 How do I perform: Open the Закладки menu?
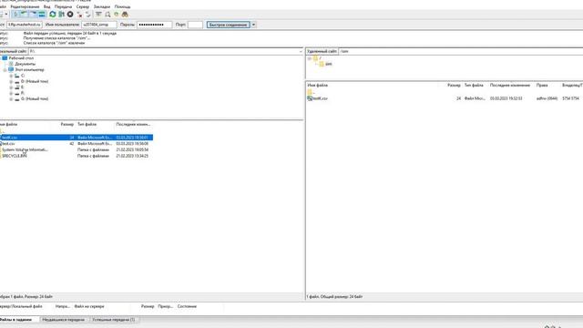tap(102, 6)
